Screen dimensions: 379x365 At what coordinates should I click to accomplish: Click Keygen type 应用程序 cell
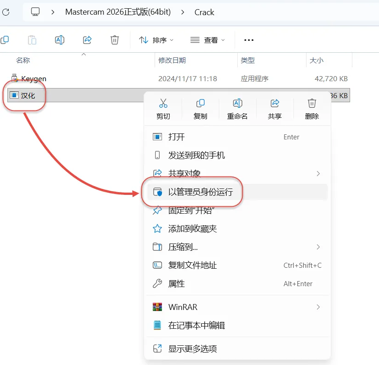pos(255,79)
